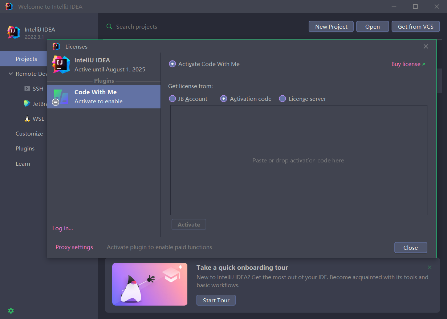Click the search magnifier icon
This screenshot has height=319, width=447.
pyautogui.click(x=109, y=26)
